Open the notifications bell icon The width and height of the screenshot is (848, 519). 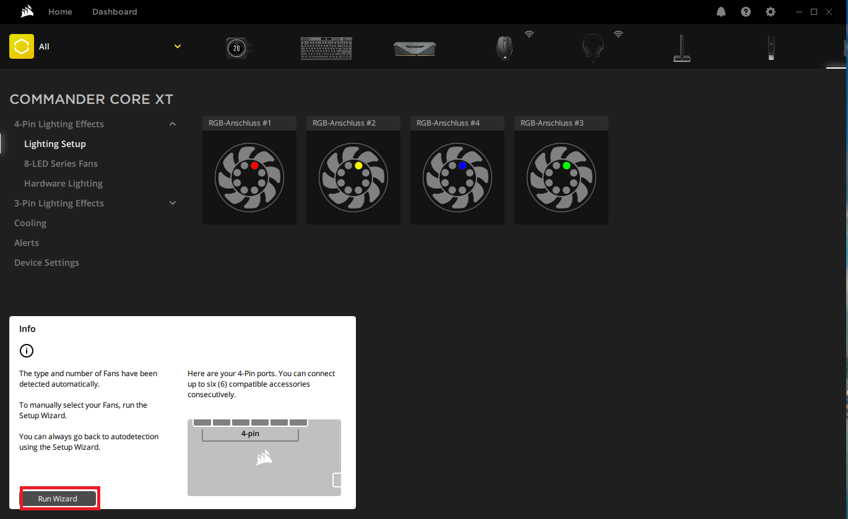pos(721,12)
